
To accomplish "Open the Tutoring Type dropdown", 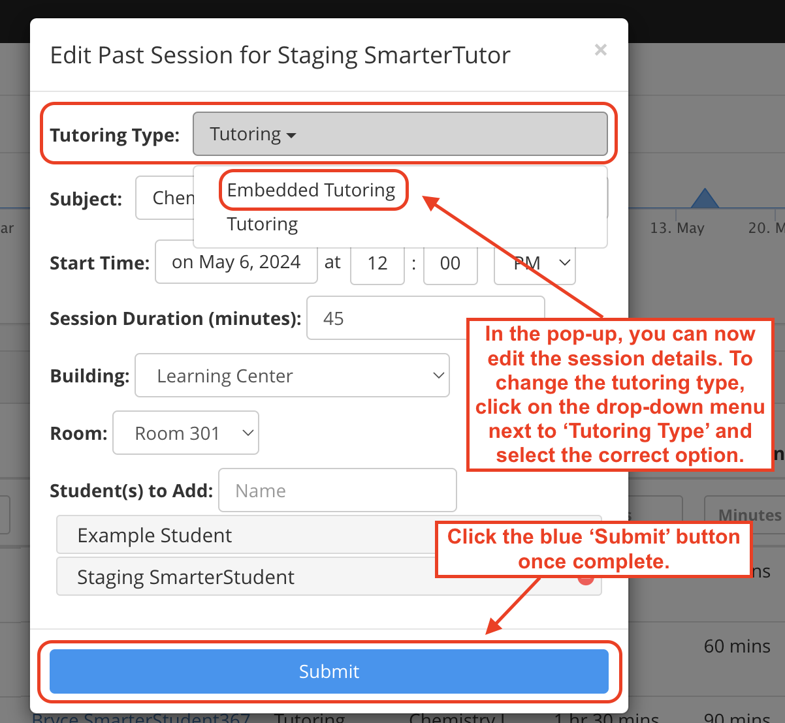I will 400,134.
